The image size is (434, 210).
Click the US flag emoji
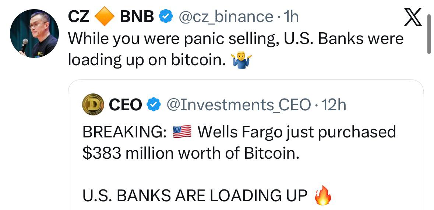[x=182, y=132]
